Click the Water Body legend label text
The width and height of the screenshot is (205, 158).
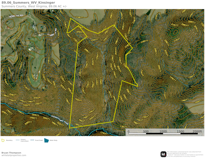pos(54,140)
